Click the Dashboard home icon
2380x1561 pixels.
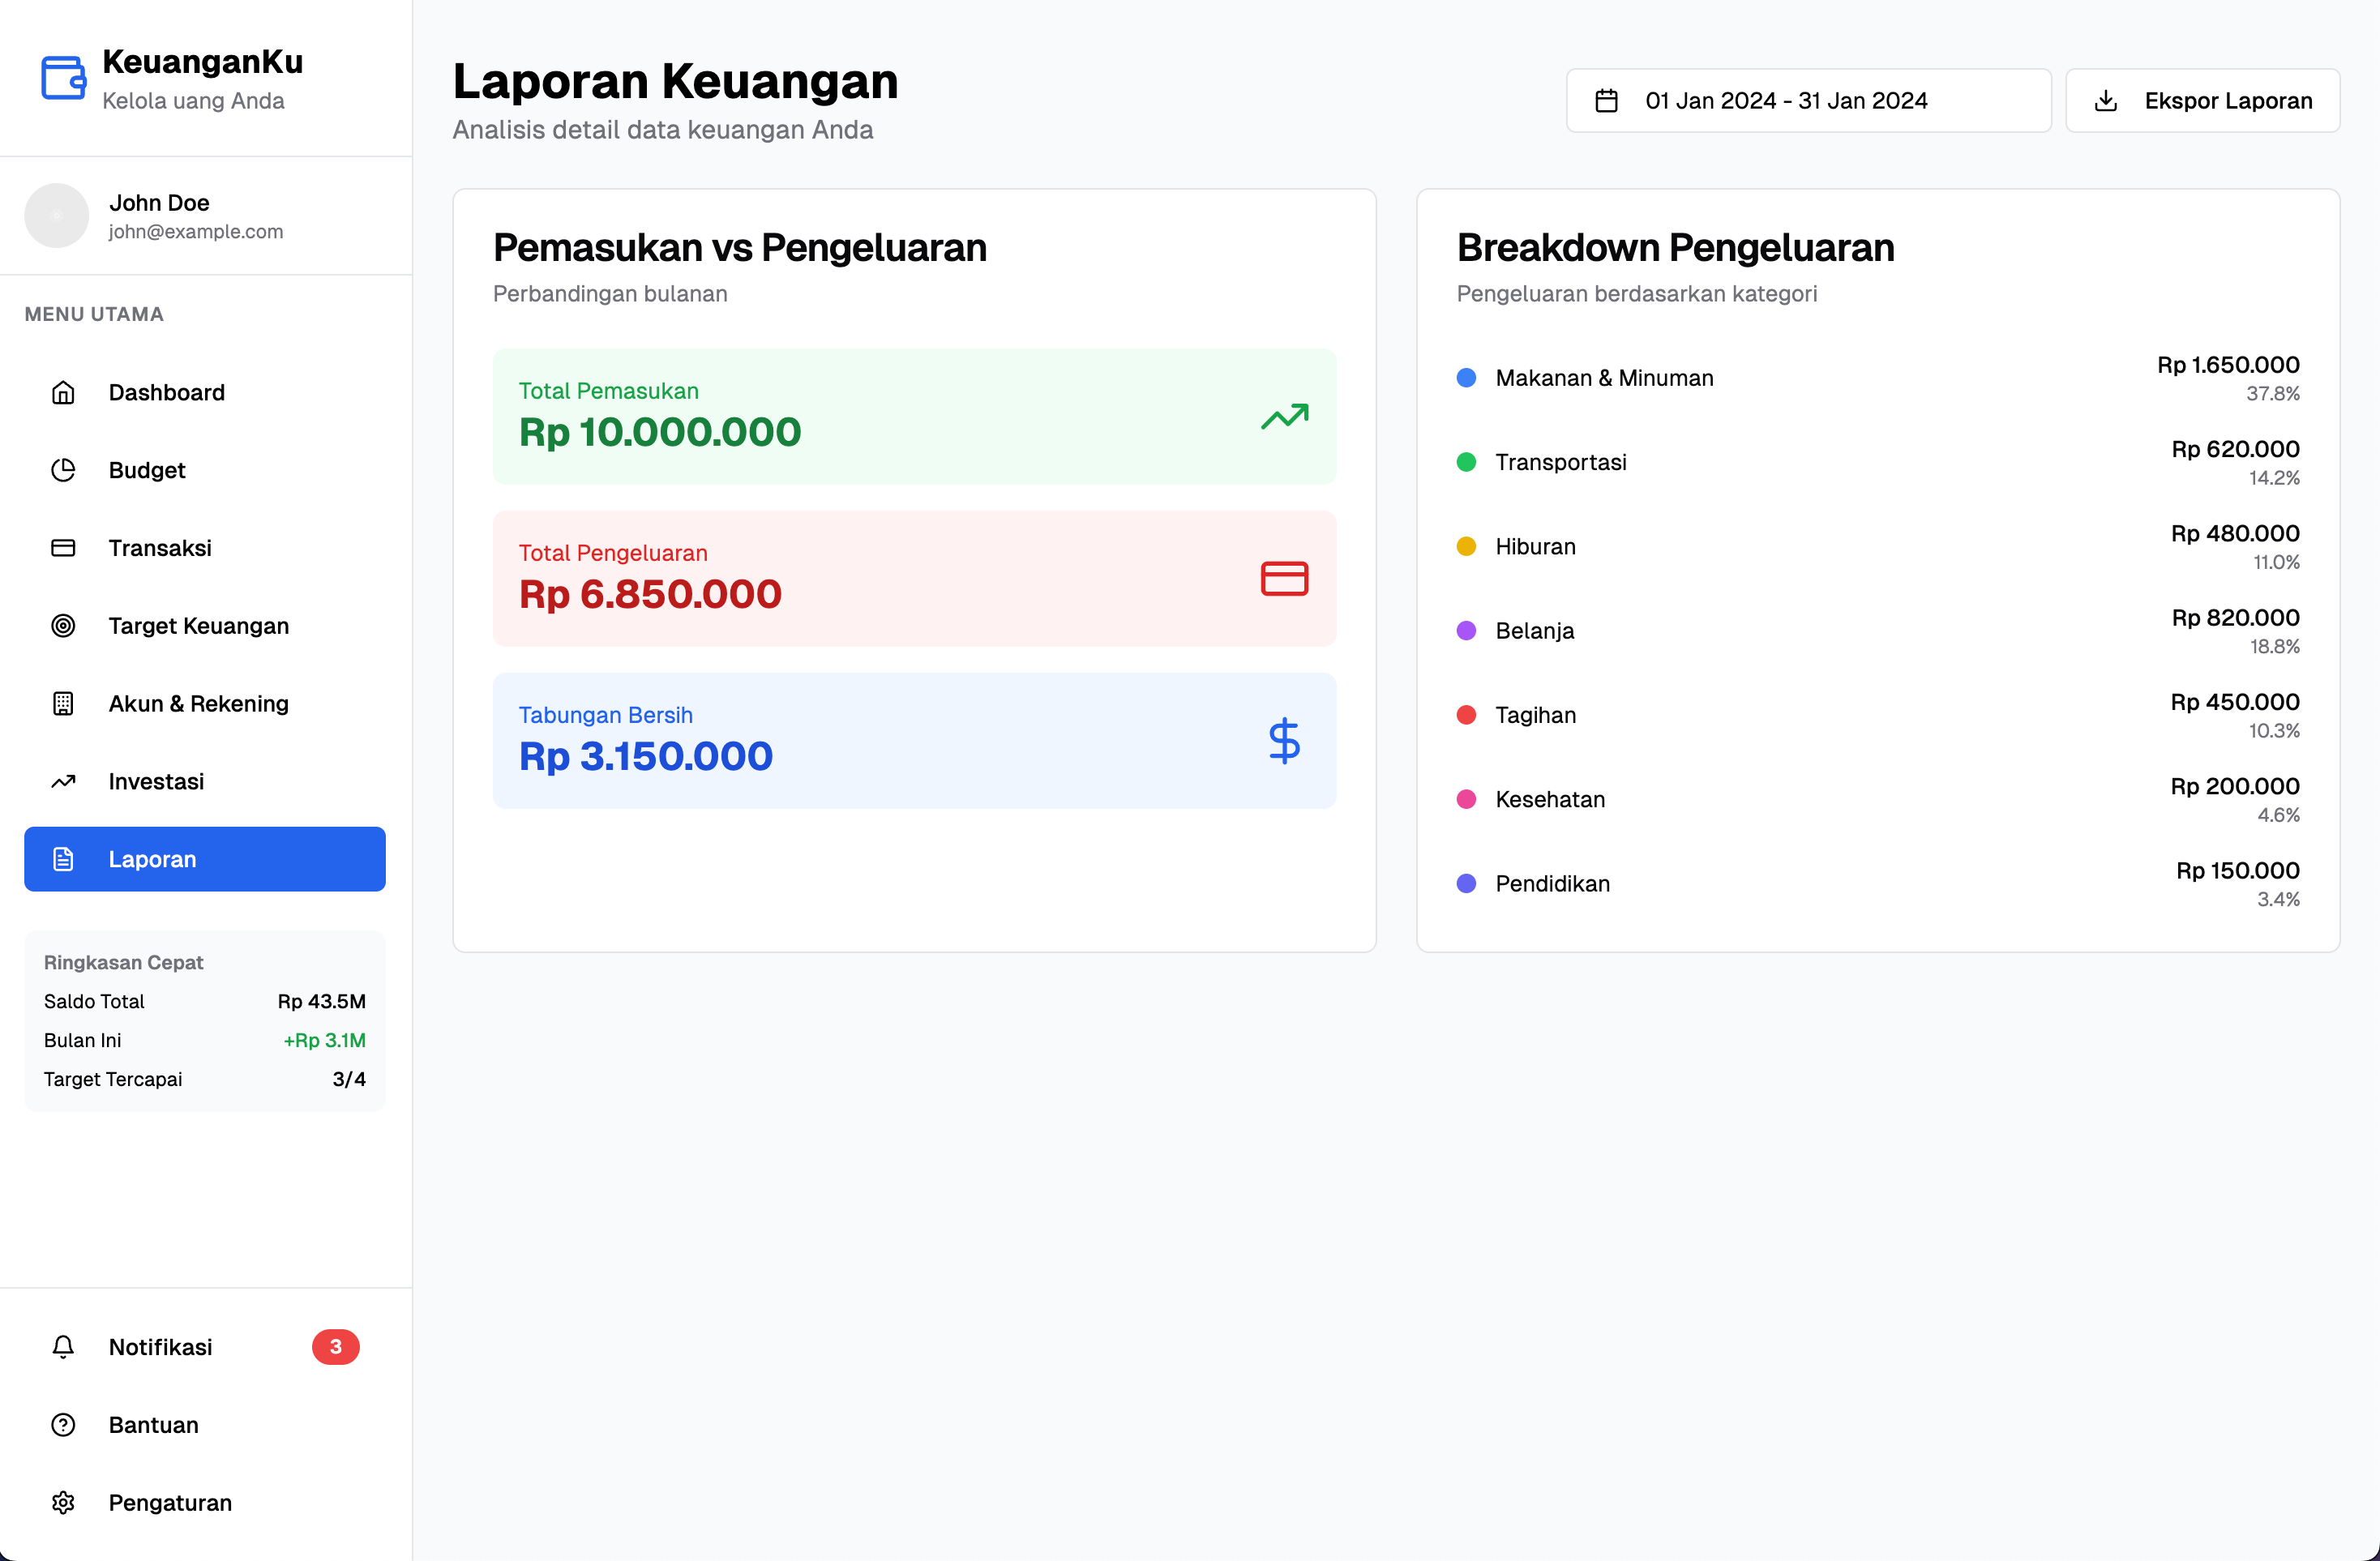tap(63, 392)
